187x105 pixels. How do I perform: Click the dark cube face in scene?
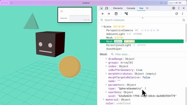click(46, 44)
